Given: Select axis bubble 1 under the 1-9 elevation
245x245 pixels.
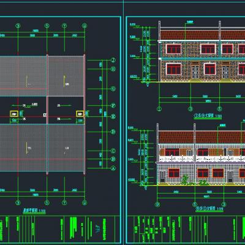Looking at the screenshot, I should click(x=159, y=109).
